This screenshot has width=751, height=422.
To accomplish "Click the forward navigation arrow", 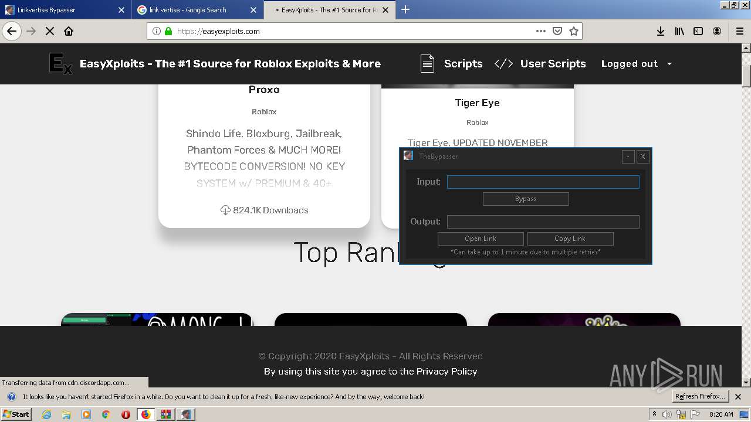I will (x=31, y=31).
